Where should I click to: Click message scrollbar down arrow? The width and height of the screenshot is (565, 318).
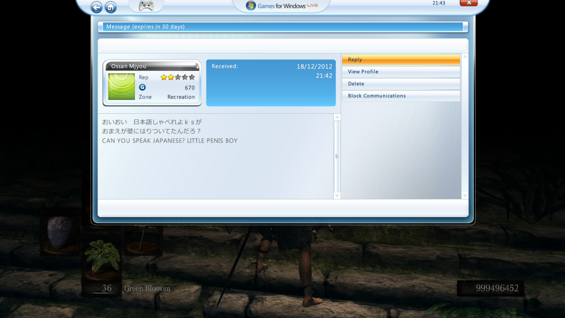[337, 196]
